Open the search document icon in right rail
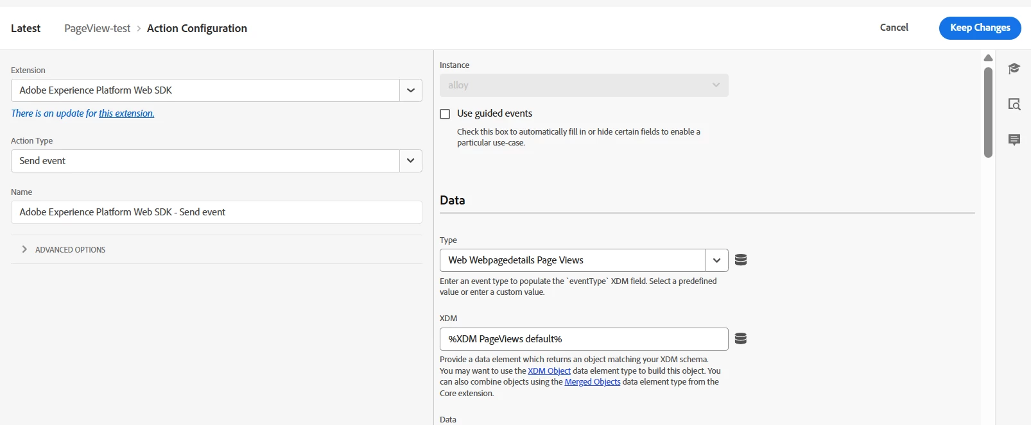This screenshot has height=425, width=1031. pos(1014,104)
